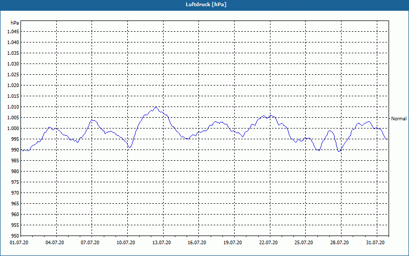The image size is (409, 256).
Task: Click the 990 y-axis label
Action: coord(15,150)
